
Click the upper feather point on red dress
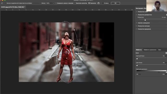(x=66, y=46)
